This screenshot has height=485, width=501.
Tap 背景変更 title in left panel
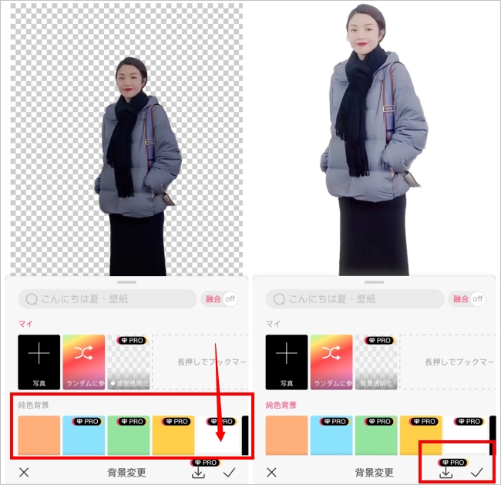(126, 473)
